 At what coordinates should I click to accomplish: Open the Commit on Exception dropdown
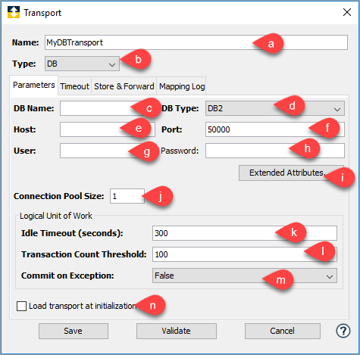[245, 276]
